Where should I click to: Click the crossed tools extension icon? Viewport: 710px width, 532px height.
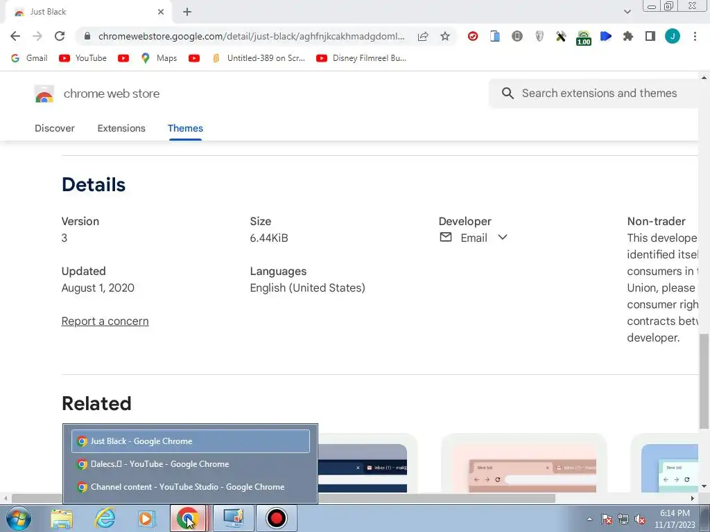(562, 36)
